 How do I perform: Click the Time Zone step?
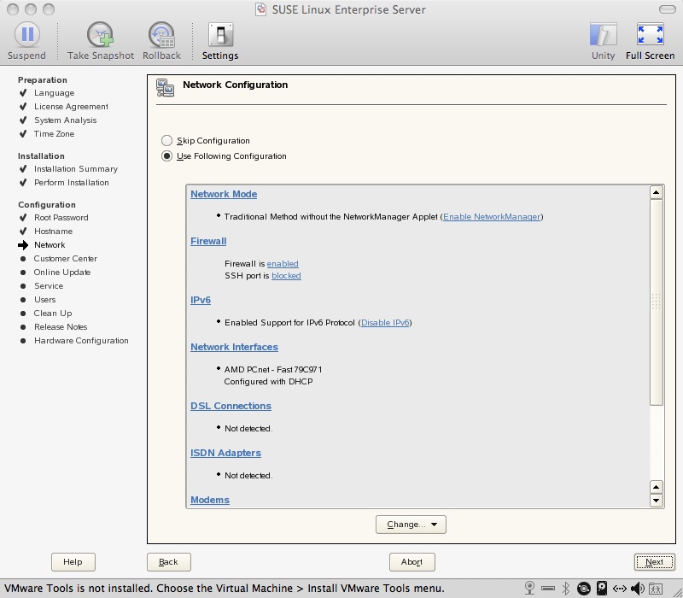(54, 134)
